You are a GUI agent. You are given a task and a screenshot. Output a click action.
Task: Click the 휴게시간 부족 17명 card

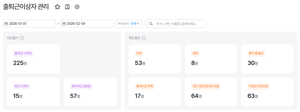click(x=155, y=92)
